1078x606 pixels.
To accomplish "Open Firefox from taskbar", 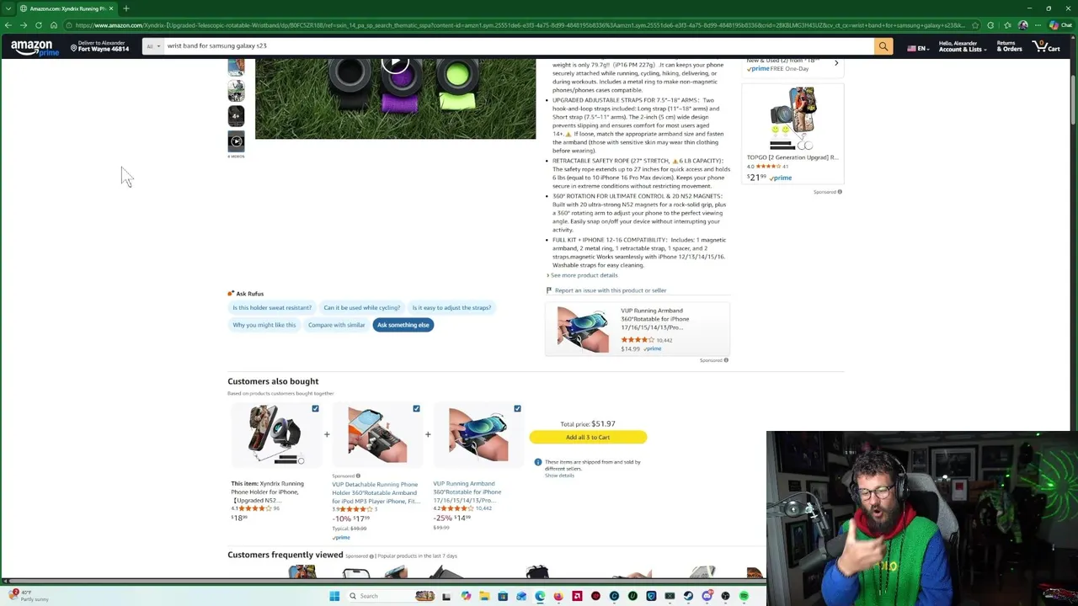I will point(558,596).
